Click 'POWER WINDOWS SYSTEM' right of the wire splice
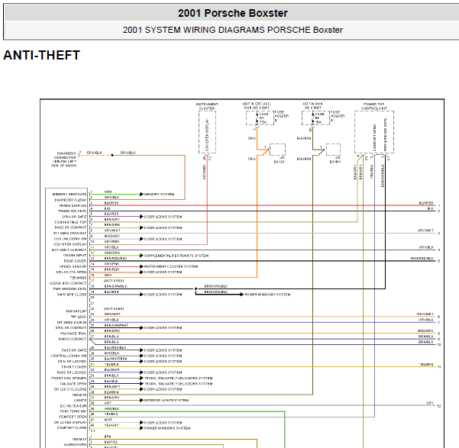 [267, 295]
